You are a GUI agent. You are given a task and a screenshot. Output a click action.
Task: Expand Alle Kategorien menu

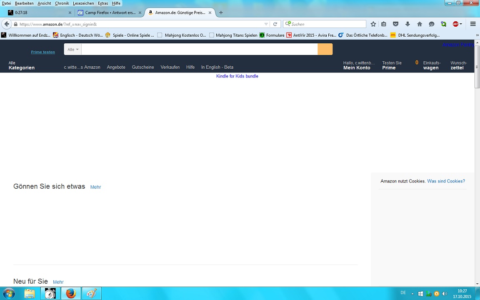[21, 65]
